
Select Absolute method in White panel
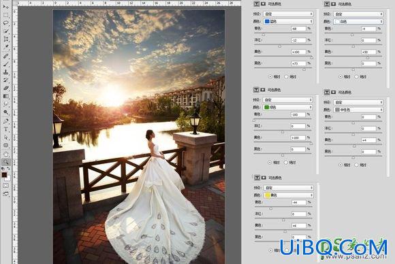[x=356, y=76]
